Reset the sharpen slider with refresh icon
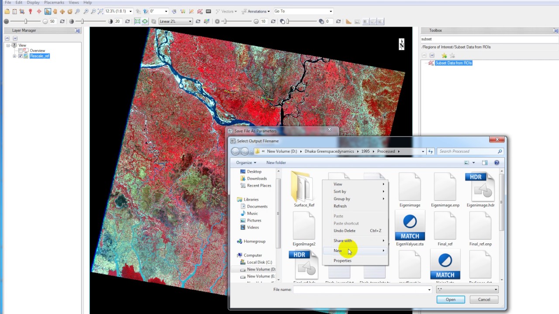 pos(273,21)
